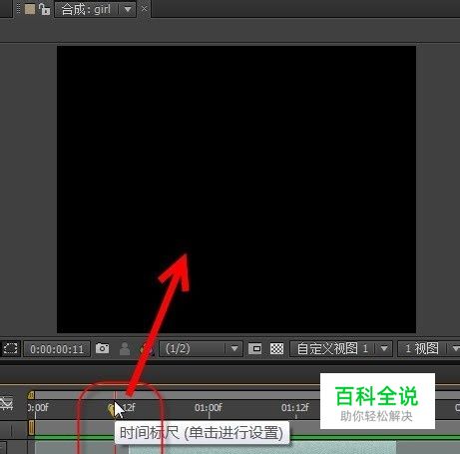Image resolution: width=460 pixels, height=454 pixels.
Task: Close the 合成: girl viewer tab
Action: (144, 9)
